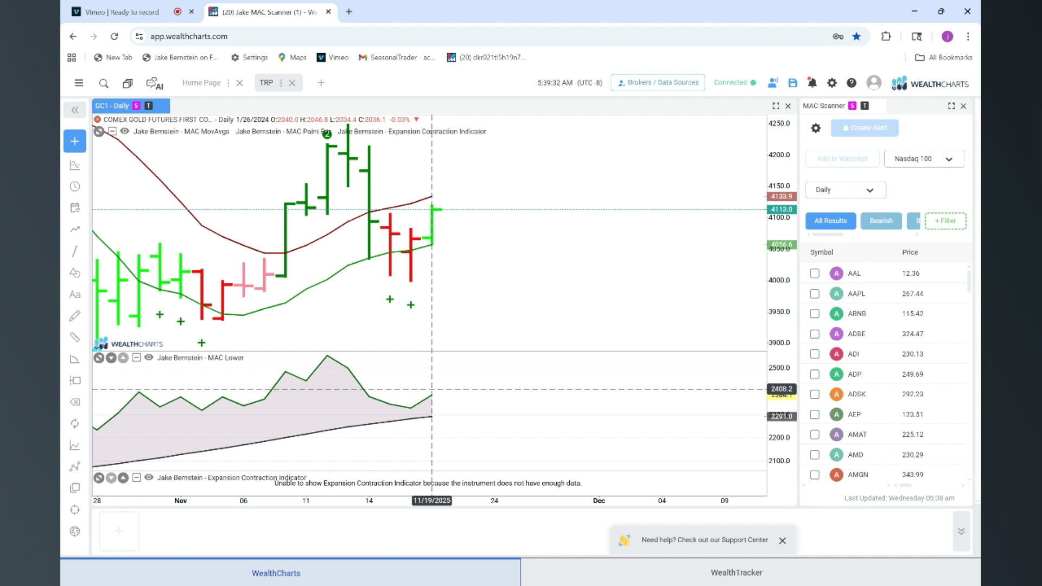Screen dimensions: 1042x586
Task: Open the MAC Scanner settings gear
Action: click(816, 128)
